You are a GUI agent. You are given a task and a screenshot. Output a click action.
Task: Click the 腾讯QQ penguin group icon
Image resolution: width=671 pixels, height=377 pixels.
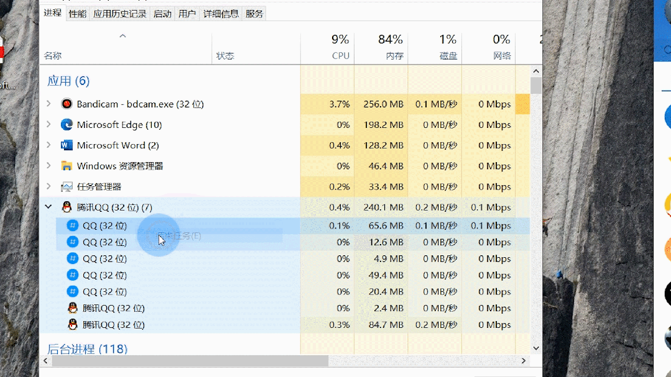pos(67,207)
